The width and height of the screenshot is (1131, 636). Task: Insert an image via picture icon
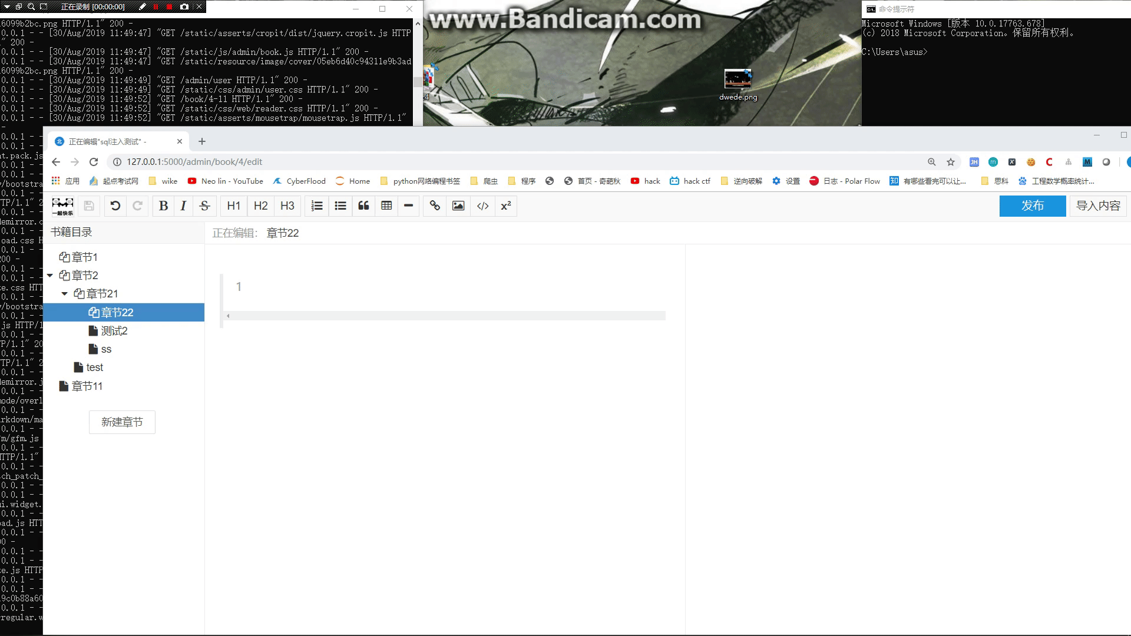458,206
